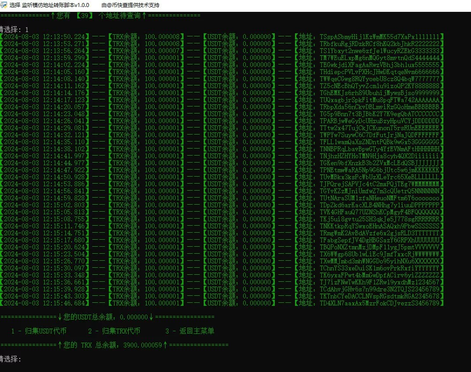Click the address ending in 2222222
The width and height of the screenshot is (471, 372).
click(379, 43)
